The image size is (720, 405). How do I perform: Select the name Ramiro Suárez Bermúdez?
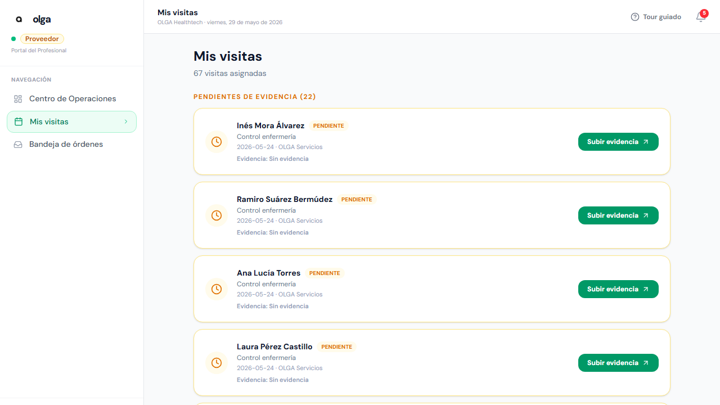click(x=285, y=200)
